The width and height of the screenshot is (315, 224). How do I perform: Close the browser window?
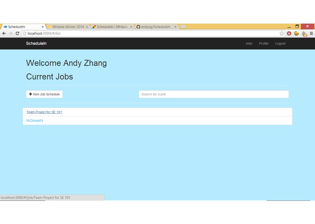pos(307,26)
